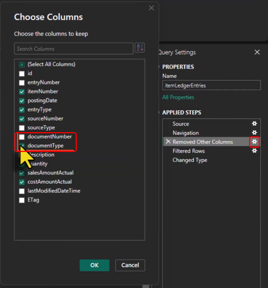Image resolution: width=268 pixels, height=288 pixels.
Task: Open settings gear for Navigation step
Action: pos(255,133)
